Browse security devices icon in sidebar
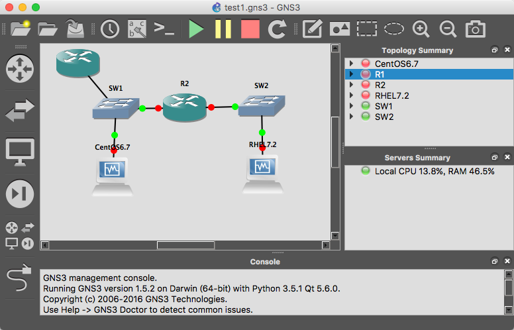Image resolution: width=514 pixels, height=330 pixels. 20,194
